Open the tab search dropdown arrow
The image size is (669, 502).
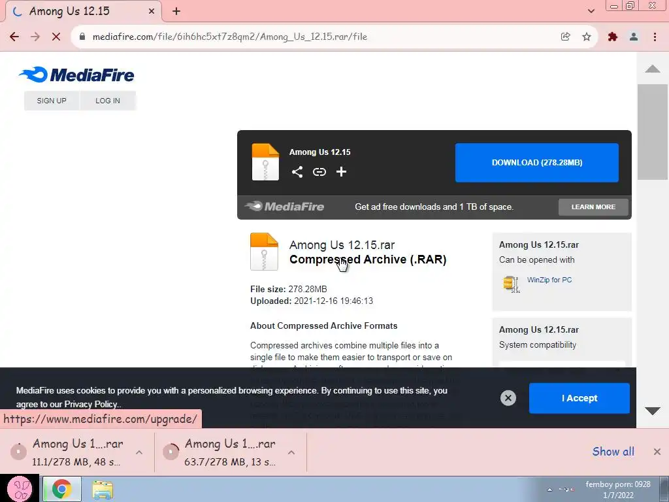[x=591, y=12]
